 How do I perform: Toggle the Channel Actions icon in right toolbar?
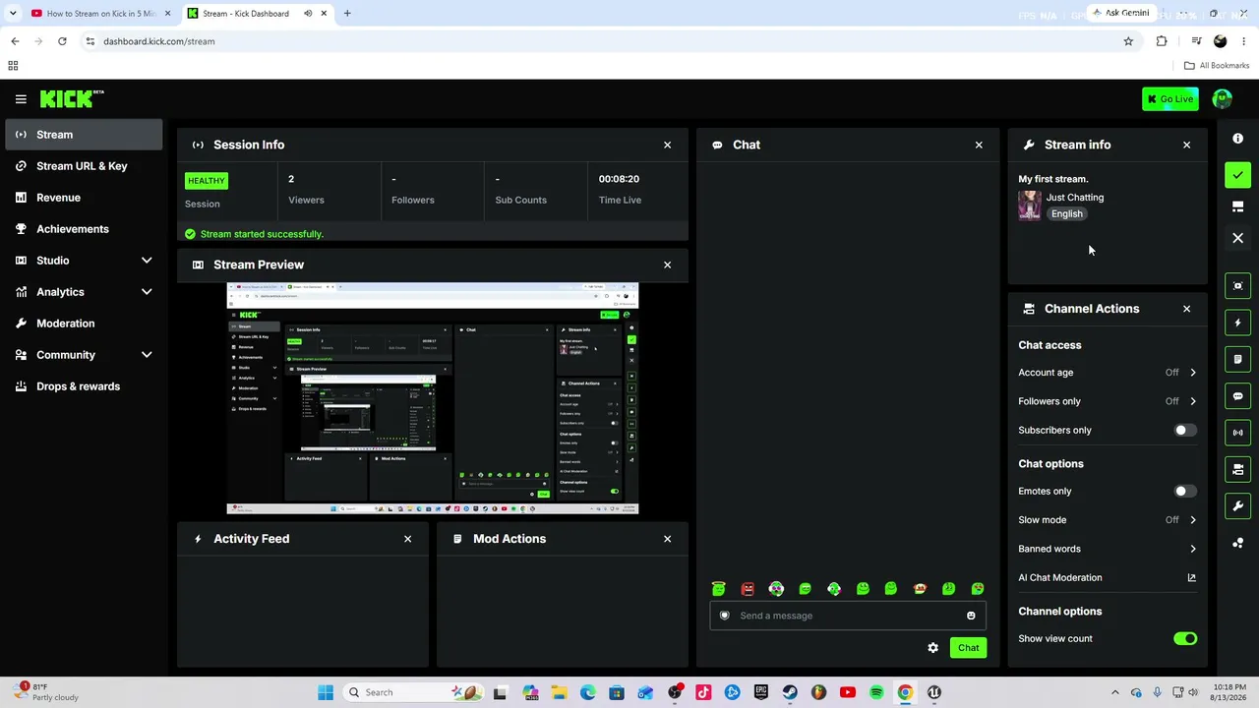[x=1238, y=469]
